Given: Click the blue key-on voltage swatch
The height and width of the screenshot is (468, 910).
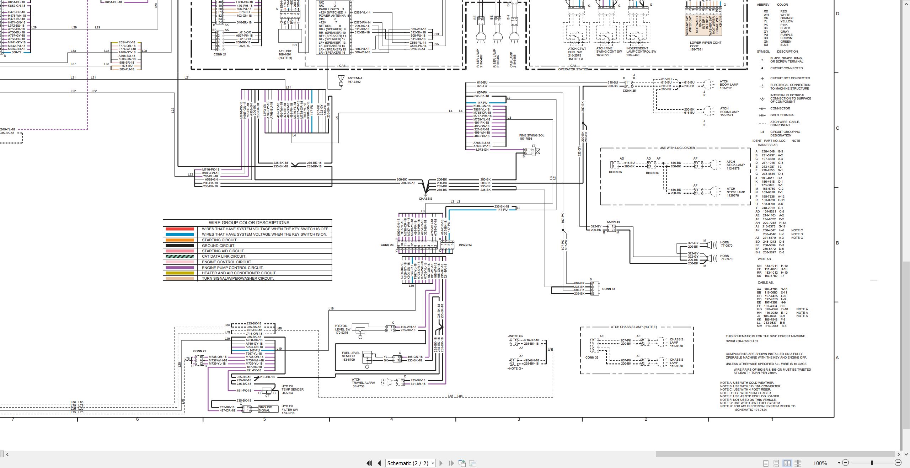Looking at the screenshot, I should click(x=180, y=235).
